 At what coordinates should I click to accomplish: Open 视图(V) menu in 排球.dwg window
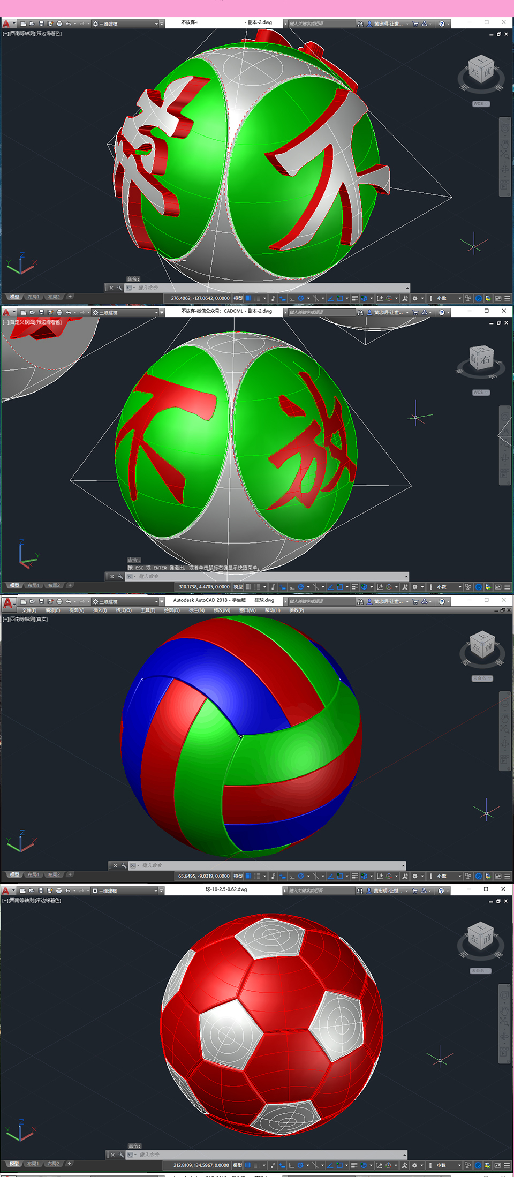[x=77, y=610]
